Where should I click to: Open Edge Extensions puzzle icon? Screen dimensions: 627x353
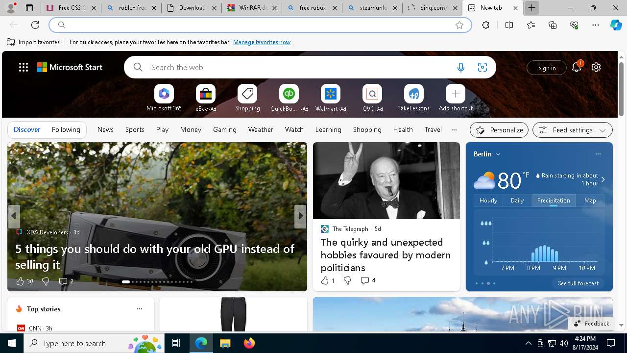pos(485,25)
